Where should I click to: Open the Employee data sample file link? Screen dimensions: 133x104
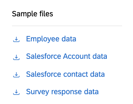[x=51, y=39]
